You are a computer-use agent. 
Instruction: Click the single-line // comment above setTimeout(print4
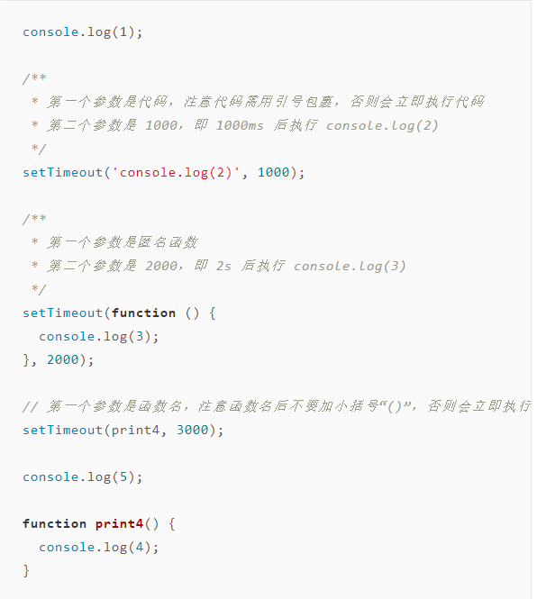277,406
